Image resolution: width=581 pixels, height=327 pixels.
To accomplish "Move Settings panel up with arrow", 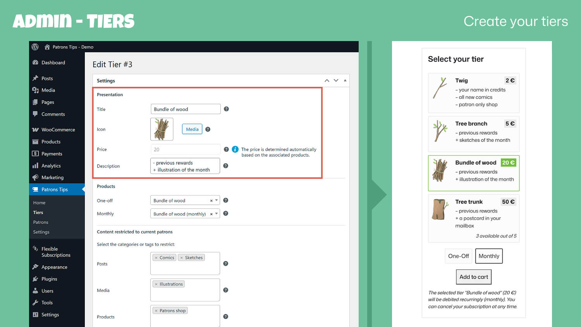I will 327,81.
